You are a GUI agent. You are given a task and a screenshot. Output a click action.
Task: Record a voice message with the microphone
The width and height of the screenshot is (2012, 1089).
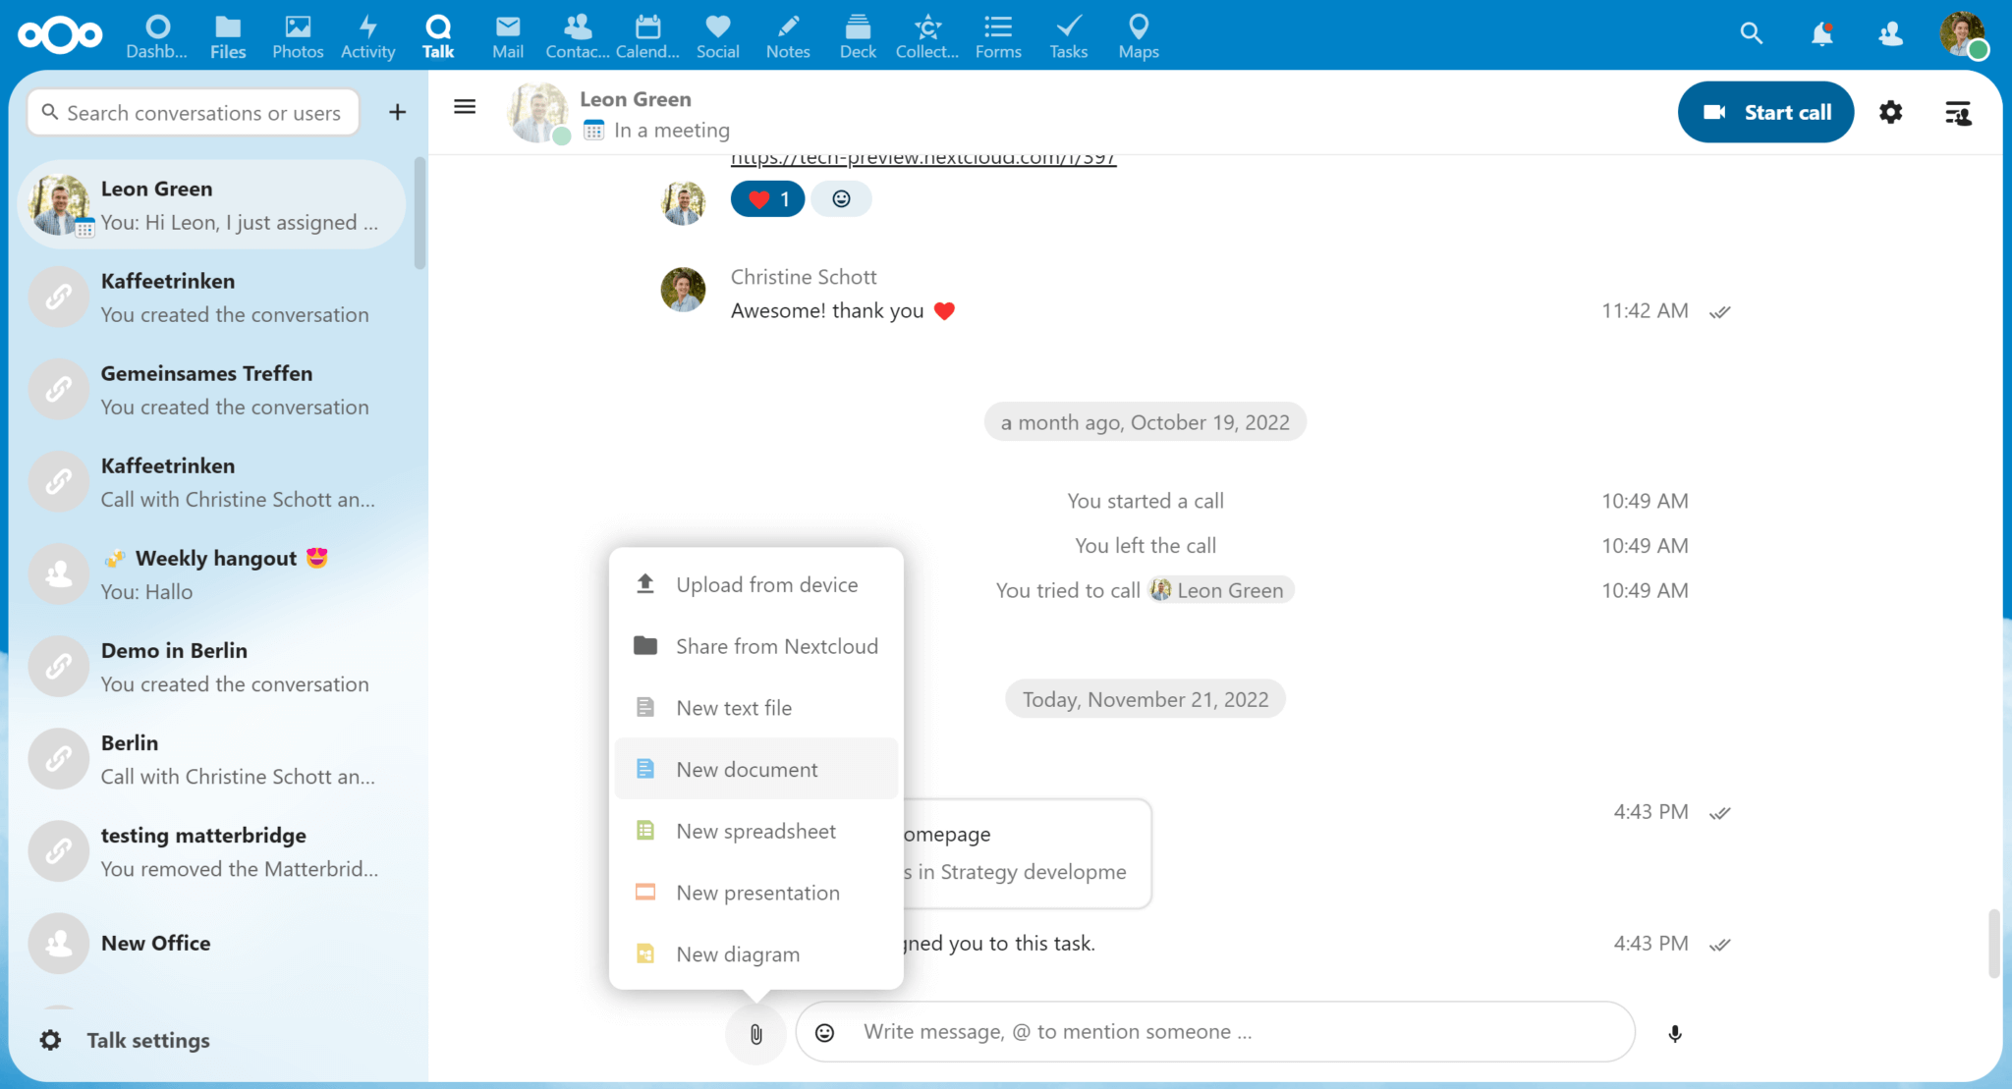[1676, 1033]
